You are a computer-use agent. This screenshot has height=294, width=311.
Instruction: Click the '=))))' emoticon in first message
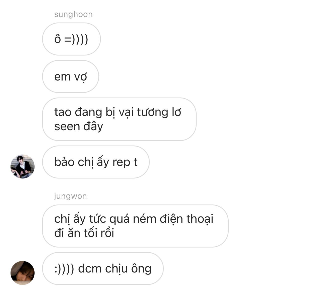76,39
